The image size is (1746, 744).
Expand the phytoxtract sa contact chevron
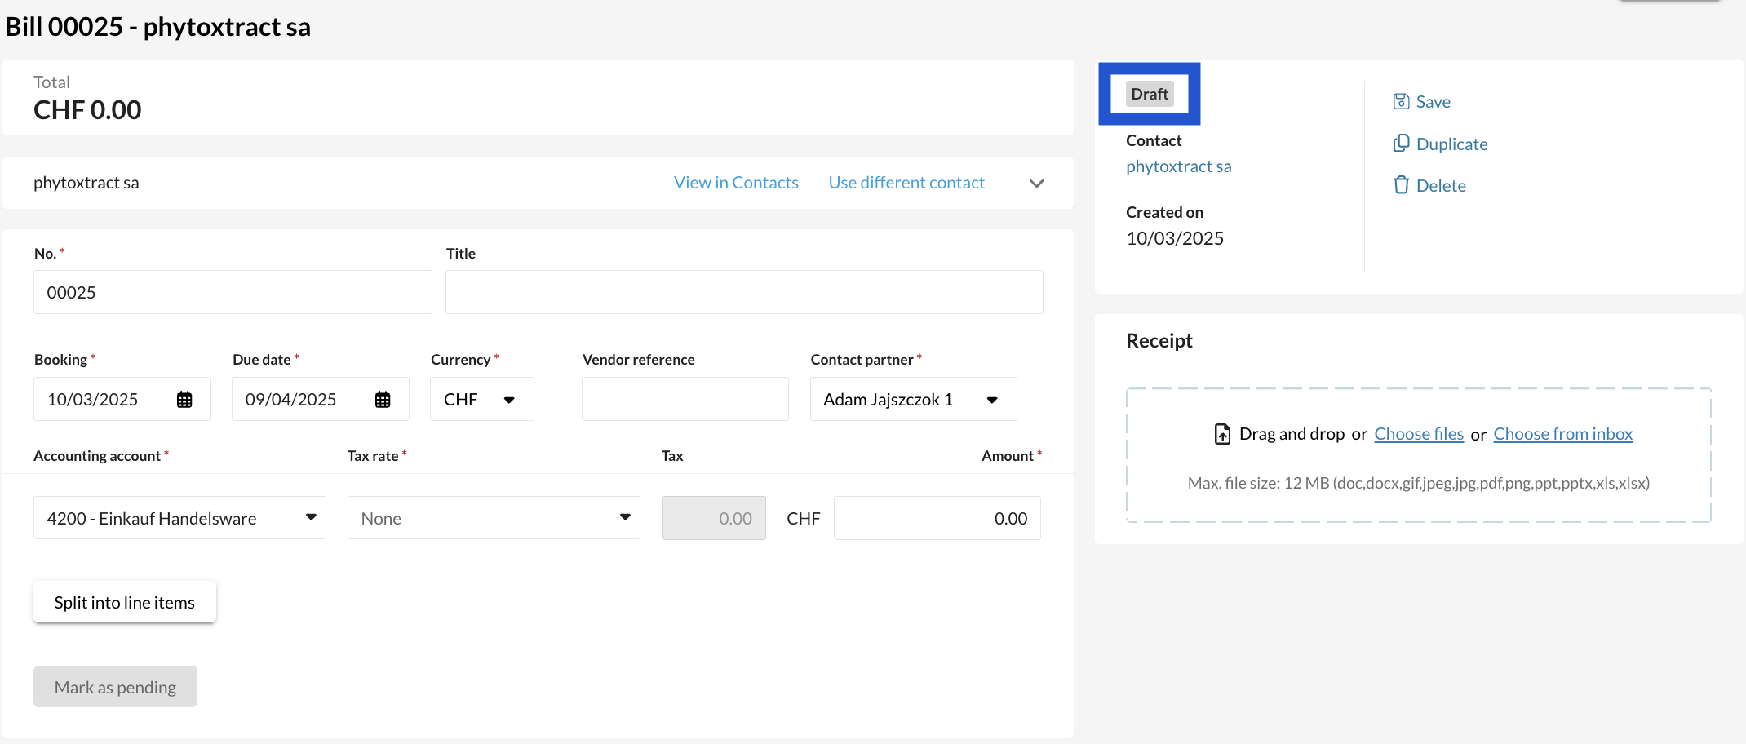[1037, 184]
